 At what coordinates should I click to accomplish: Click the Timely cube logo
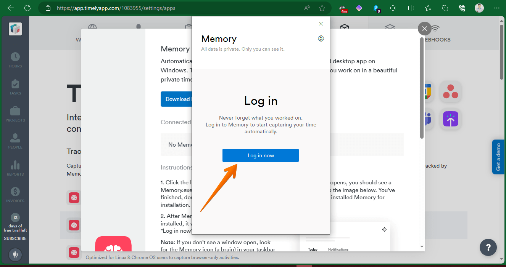15,29
